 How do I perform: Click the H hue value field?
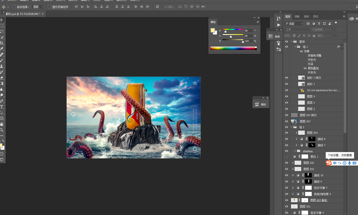[x=249, y=30]
